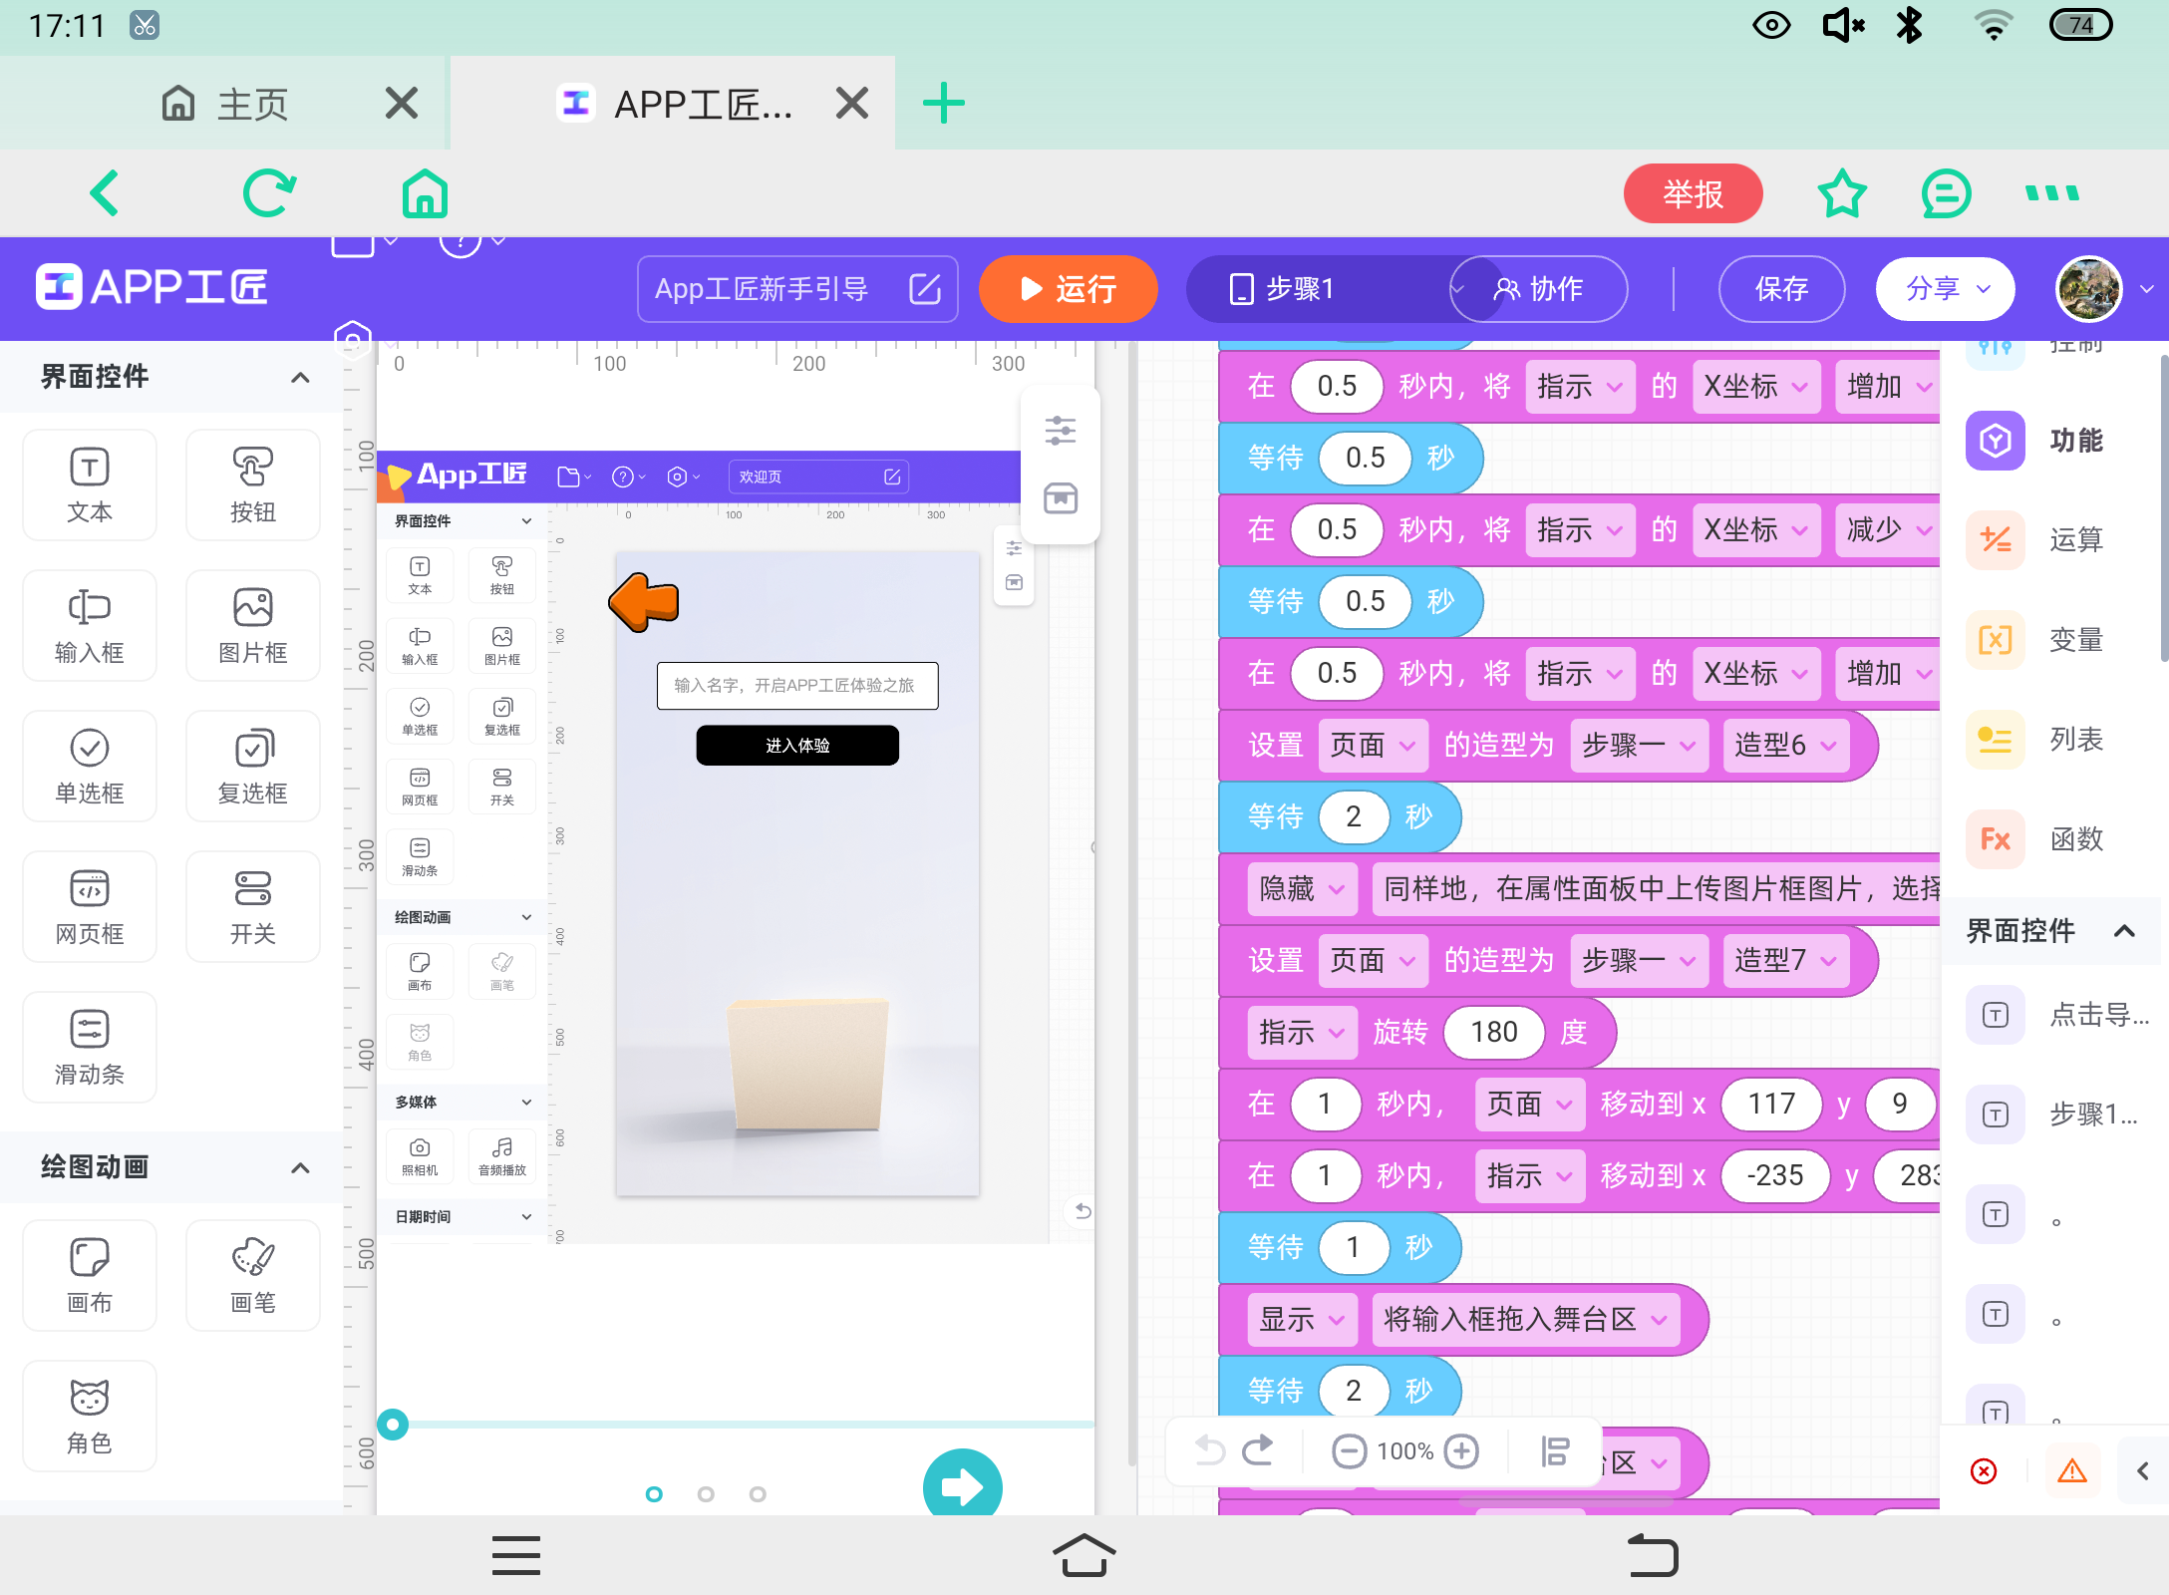
Task: Close the 主页 browser tab
Action: pos(402,103)
